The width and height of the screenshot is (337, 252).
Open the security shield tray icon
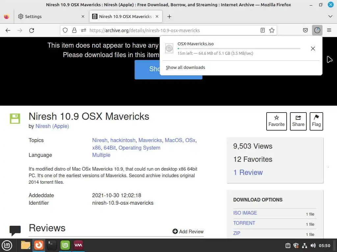(x=296, y=245)
